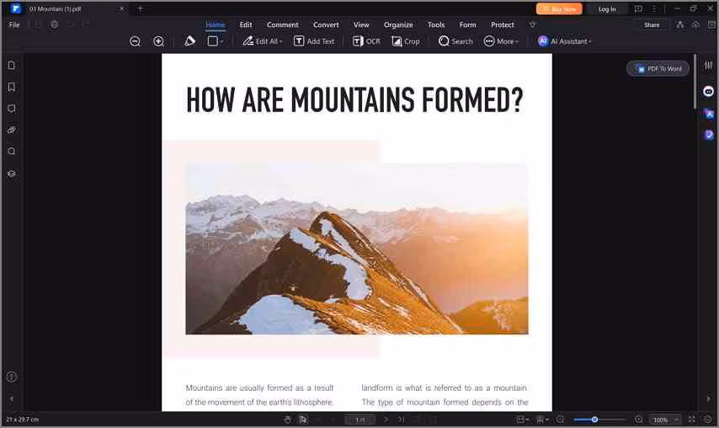Click the Buy Now button
Viewport: 719px width, 428px height.
[559, 8]
